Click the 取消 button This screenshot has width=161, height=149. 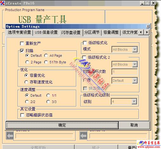(134, 125)
